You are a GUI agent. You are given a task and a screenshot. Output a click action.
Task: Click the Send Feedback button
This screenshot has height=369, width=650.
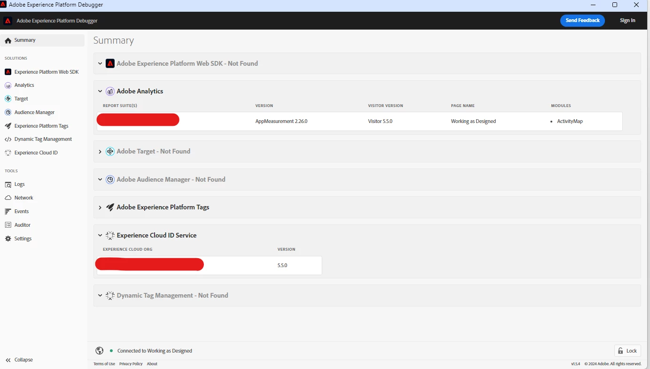(x=582, y=21)
